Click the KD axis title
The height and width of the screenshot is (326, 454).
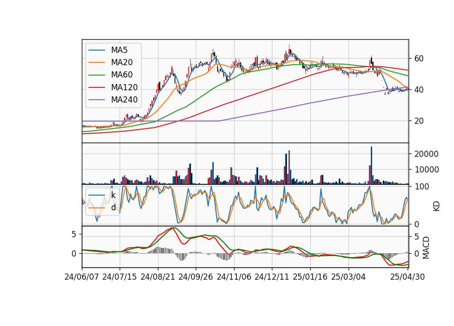click(437, 206)
